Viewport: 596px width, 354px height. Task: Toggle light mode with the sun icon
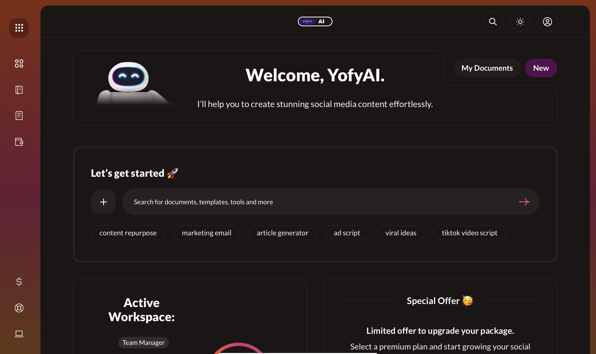click(x=520, y=22)
